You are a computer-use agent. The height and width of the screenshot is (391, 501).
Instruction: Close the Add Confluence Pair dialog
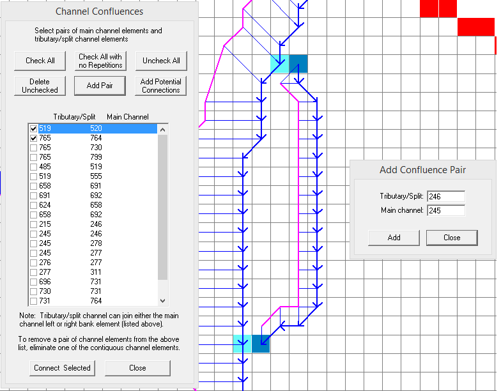click(451, 238)
